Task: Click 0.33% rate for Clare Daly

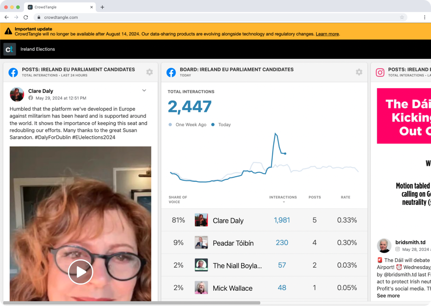Action: click(347, 220)
